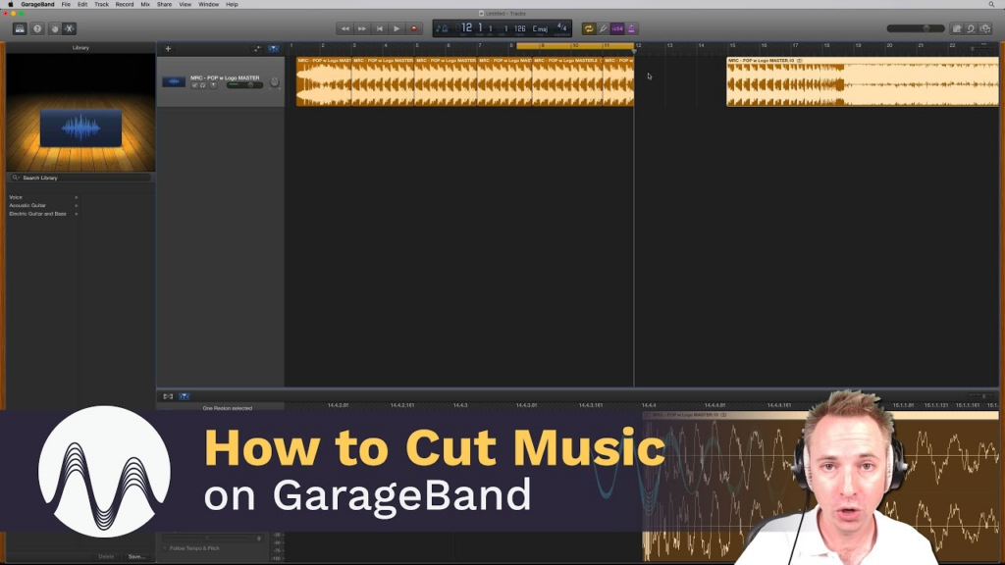Open the Apple Loops browser
1005x565 pixels.
(x=971, y=28)
